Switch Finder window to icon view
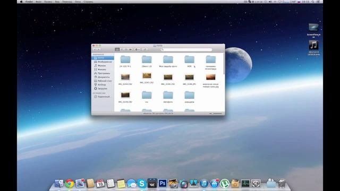Viewport: 340px width, 191px height. click(117, 49)
